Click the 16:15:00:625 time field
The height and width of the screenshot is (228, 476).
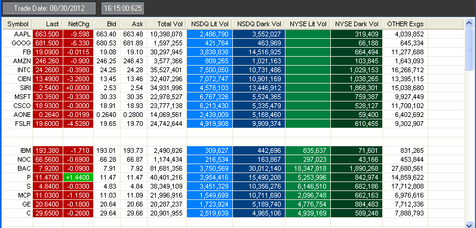(122, 8)
